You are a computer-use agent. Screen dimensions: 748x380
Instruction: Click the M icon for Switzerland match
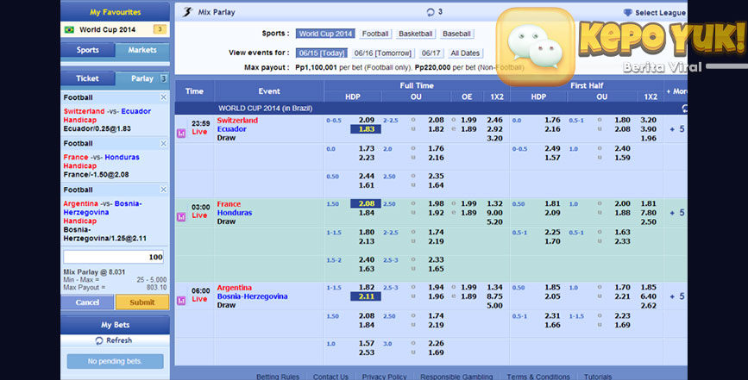pos(181,134)
